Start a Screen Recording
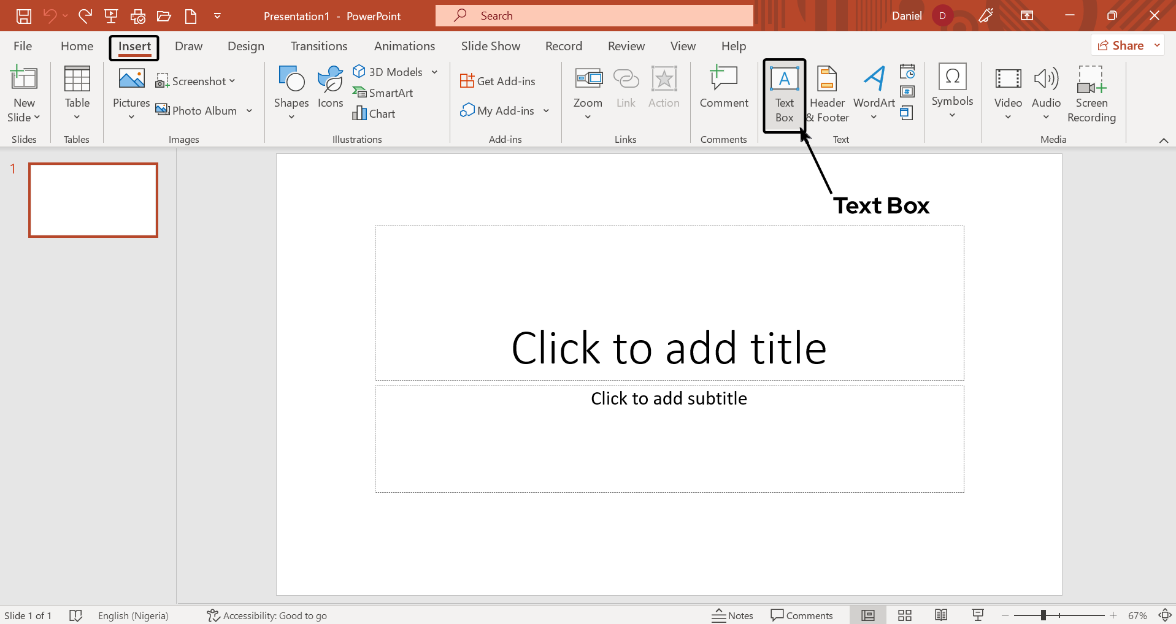This screenshot has width=1176, height=624. [1091, 92]
